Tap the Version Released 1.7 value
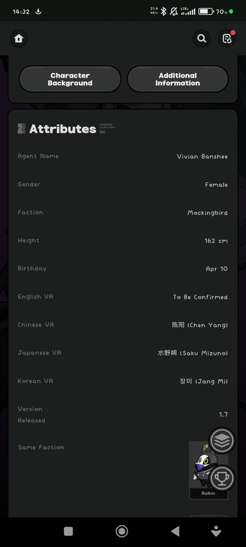246x547 pixels. point(224,415)
